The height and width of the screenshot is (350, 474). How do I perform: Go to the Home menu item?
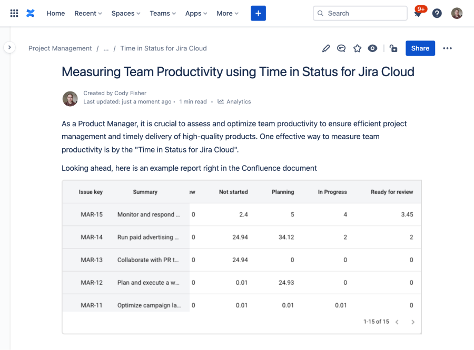(55, 13)
